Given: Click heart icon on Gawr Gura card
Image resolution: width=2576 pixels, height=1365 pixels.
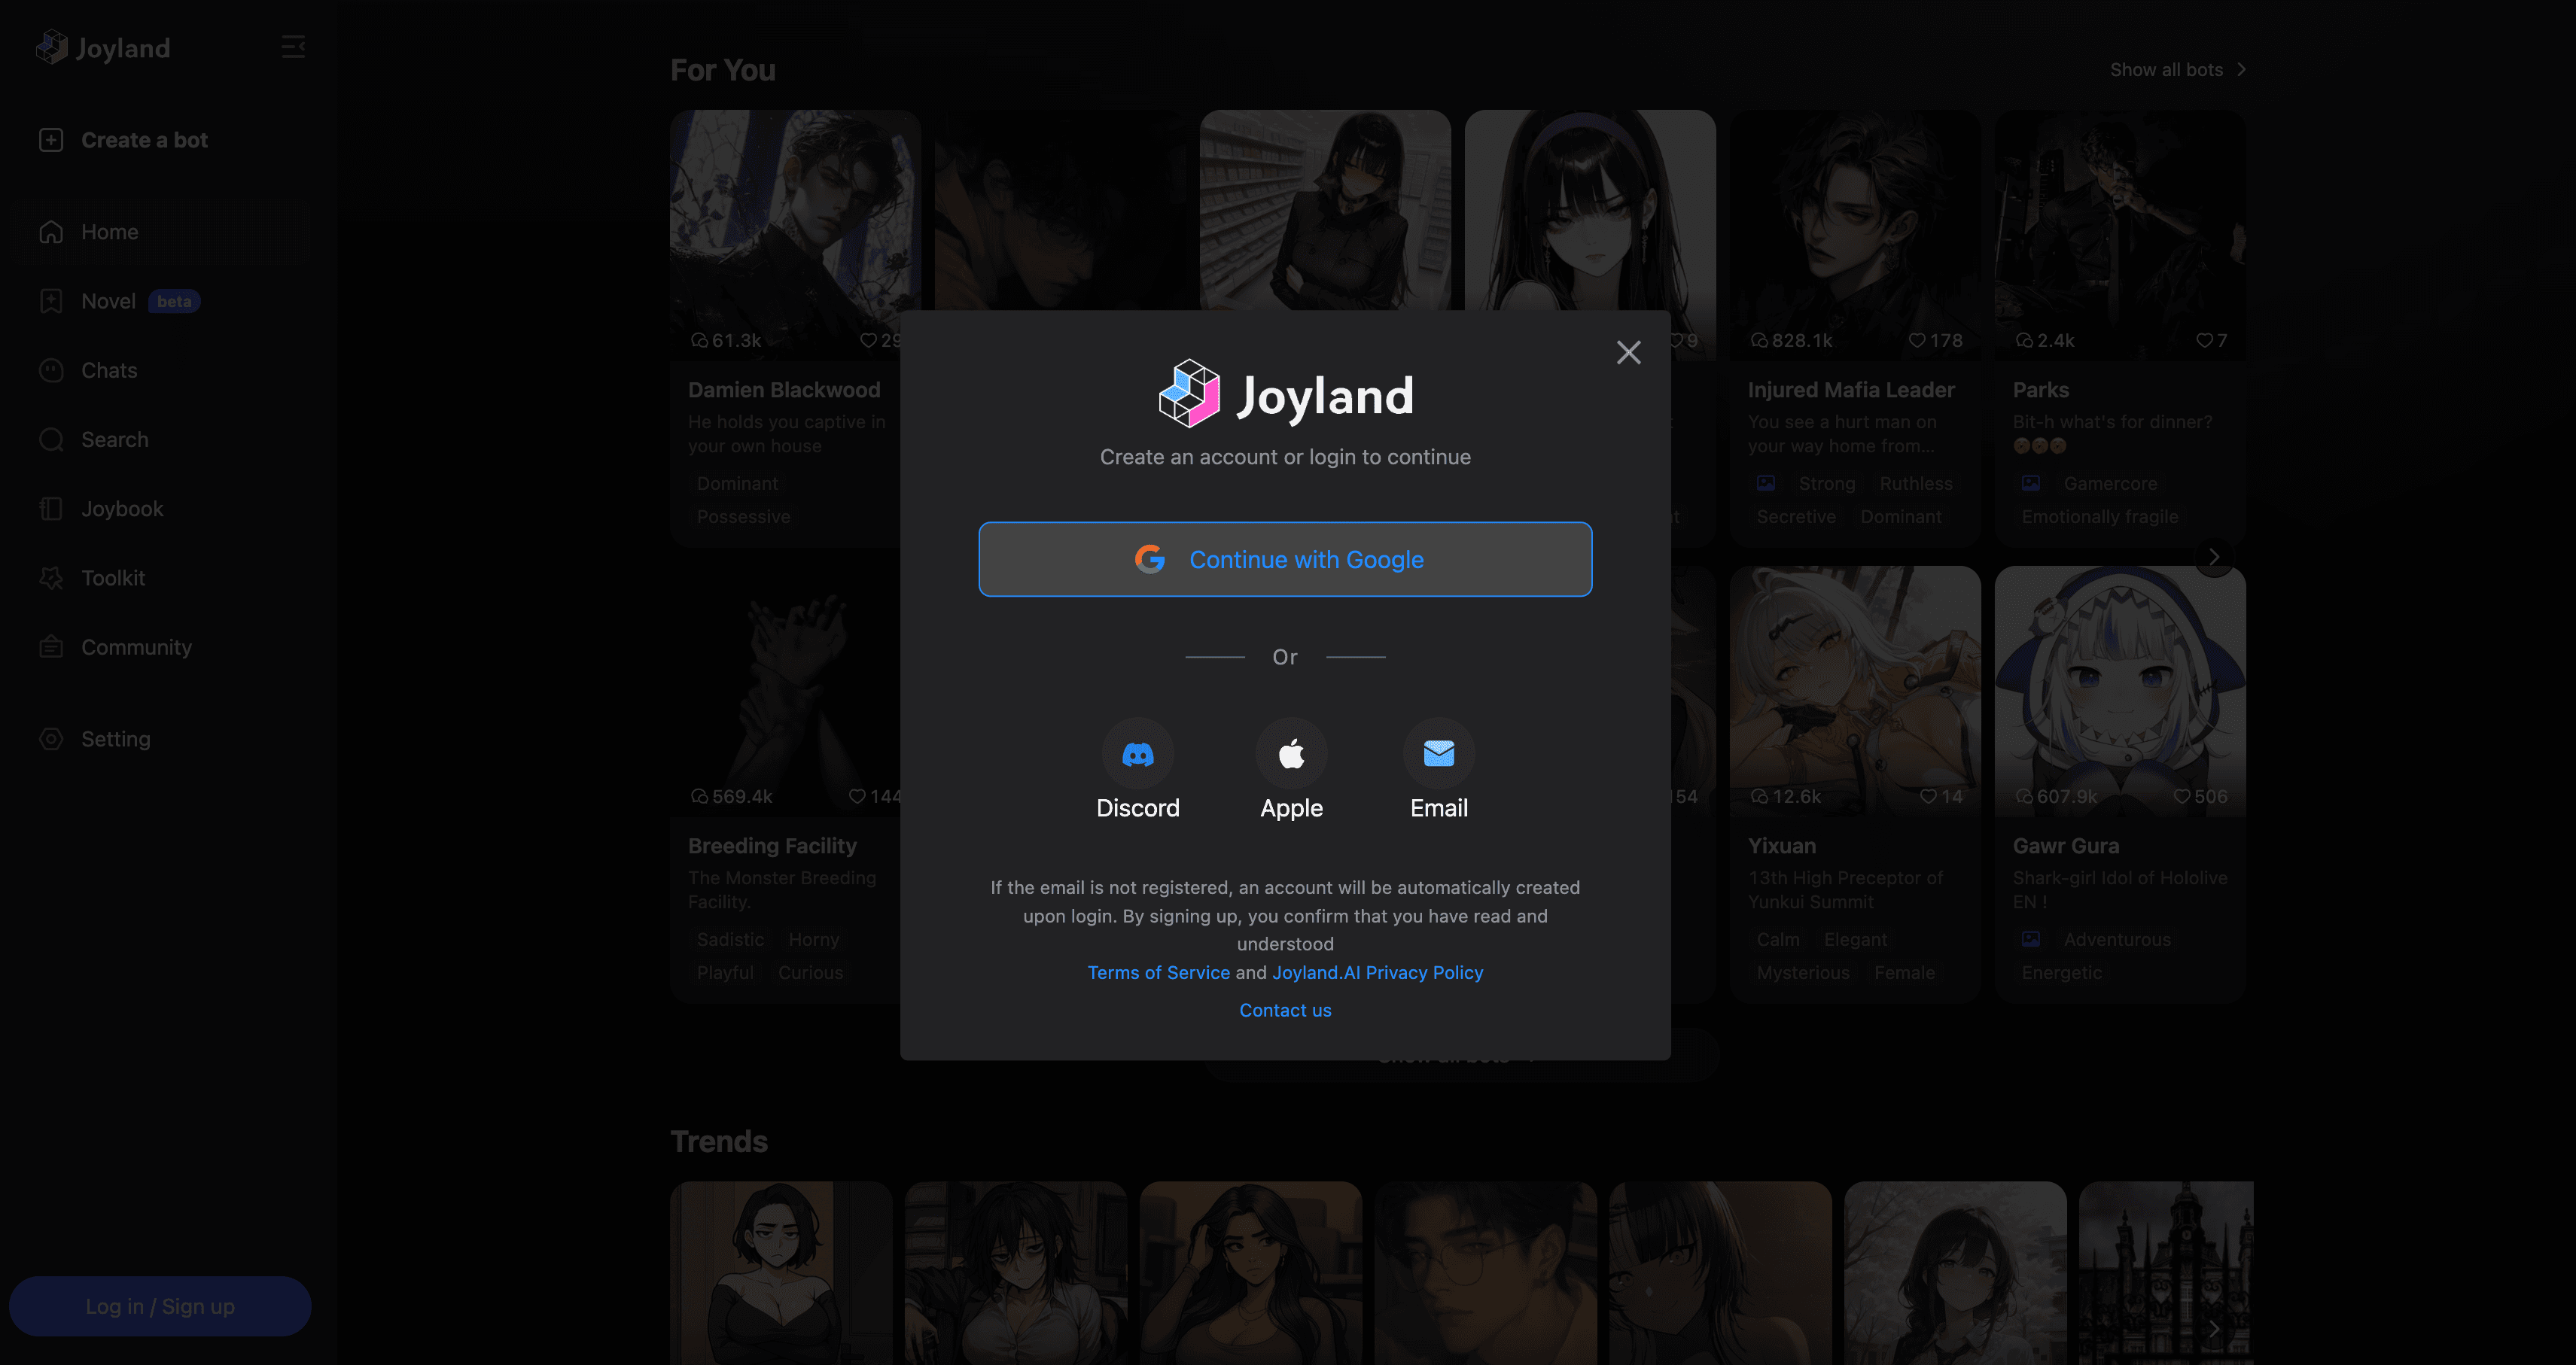Looking at the screenshot, I should coord(2182,796).
